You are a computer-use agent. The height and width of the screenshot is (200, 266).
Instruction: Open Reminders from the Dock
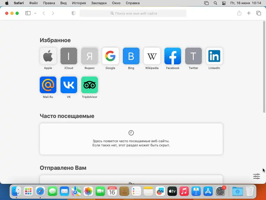[136, 191]
